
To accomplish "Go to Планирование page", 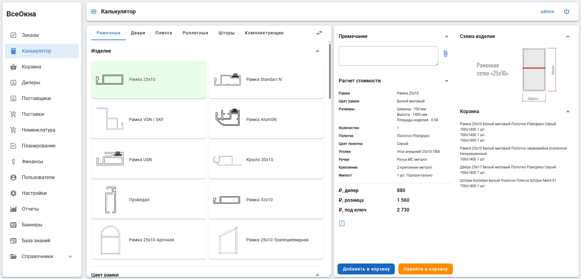I will (42, 146).
